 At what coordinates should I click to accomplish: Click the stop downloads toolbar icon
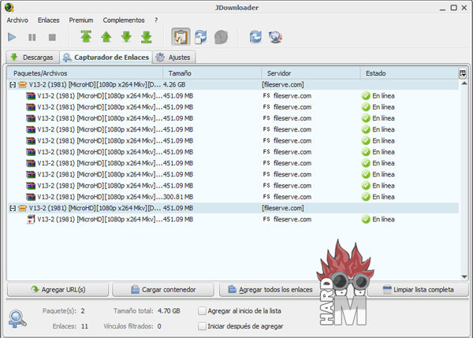[x=52, y=37]
